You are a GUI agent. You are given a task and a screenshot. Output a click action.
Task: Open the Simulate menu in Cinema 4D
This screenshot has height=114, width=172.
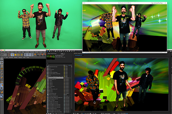pyautogui.click(x=32, y=52)
